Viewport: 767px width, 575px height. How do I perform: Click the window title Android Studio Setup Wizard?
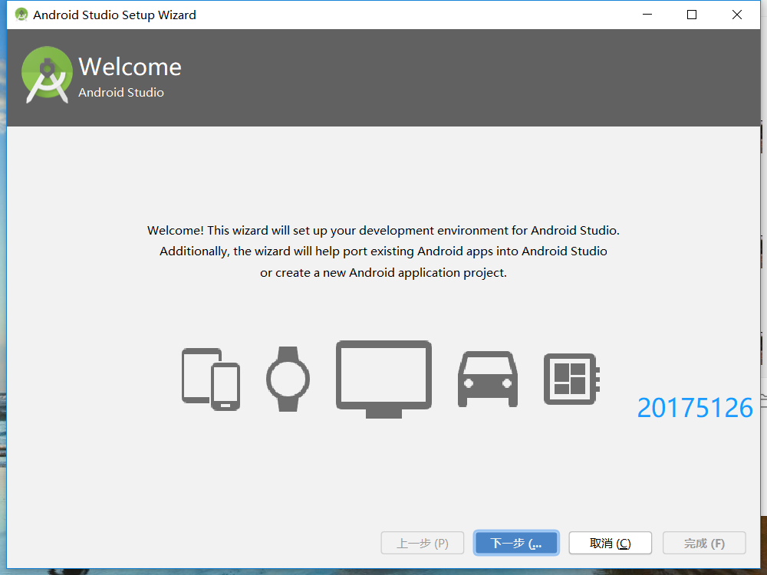tap(114, 15)
